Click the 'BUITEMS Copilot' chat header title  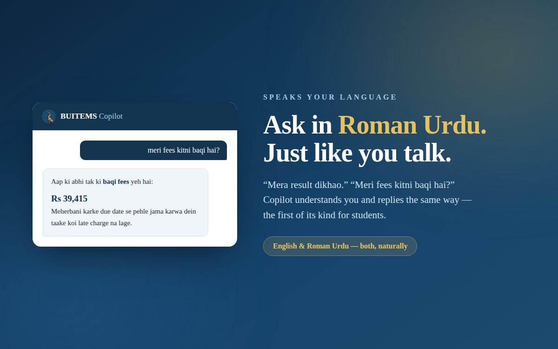(92, 116)
